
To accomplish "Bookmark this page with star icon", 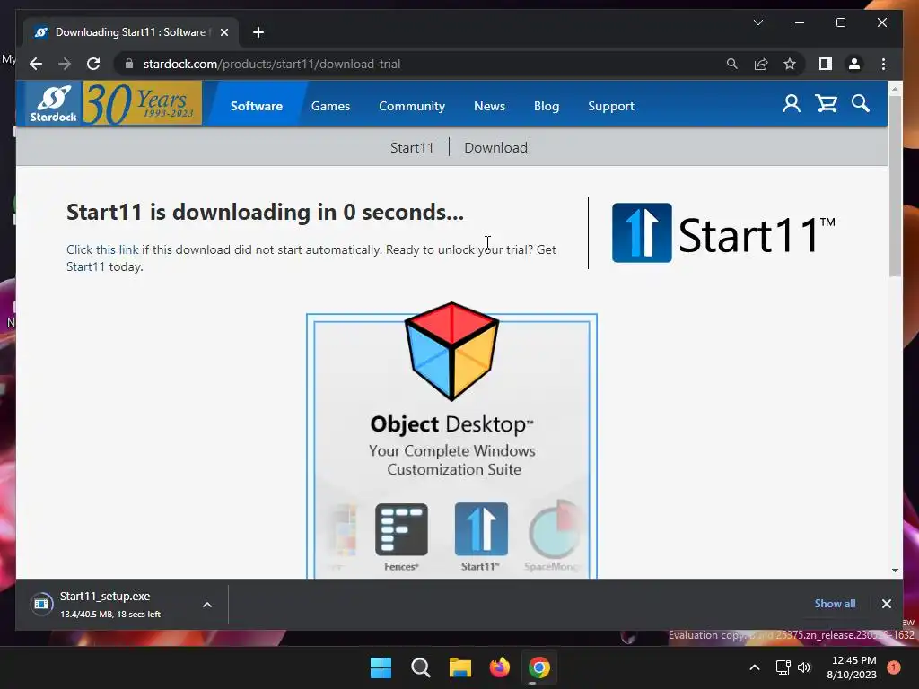I will (790, 64).
